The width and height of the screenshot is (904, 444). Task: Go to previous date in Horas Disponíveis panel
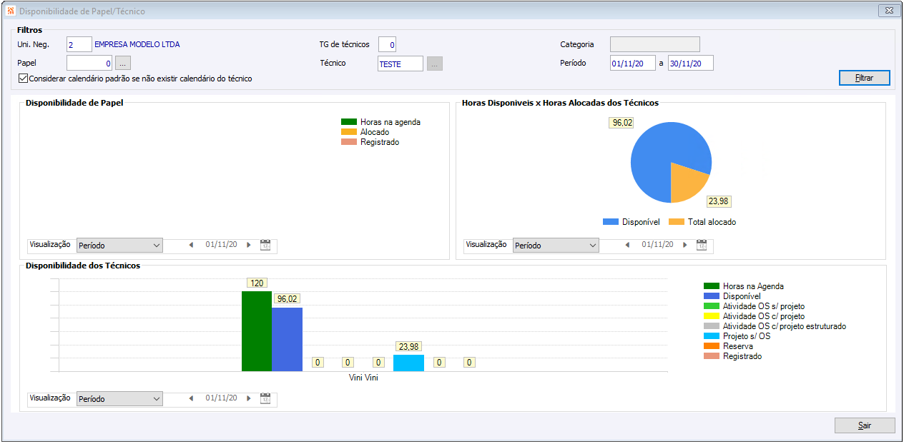[x=627, y=246]
